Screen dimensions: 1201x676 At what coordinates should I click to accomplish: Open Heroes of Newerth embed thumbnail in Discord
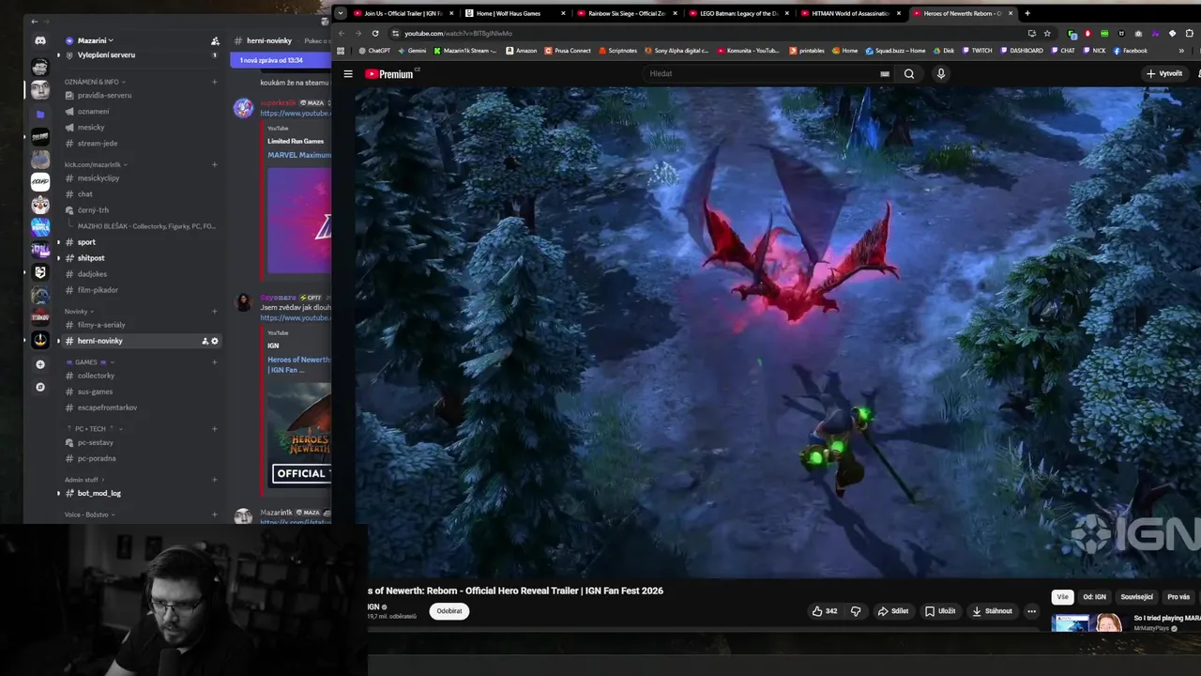pos(299,434)
